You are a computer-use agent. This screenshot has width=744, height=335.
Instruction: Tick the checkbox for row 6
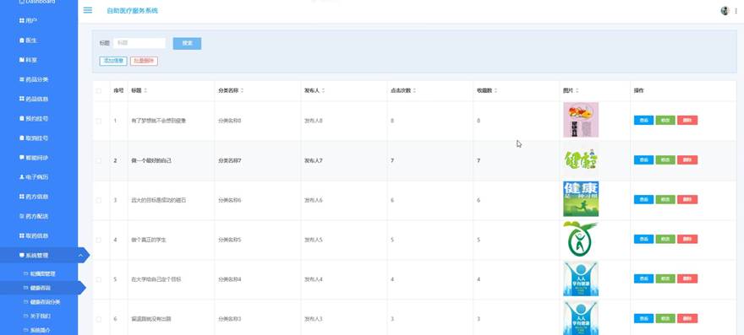(x=99, y=319)
